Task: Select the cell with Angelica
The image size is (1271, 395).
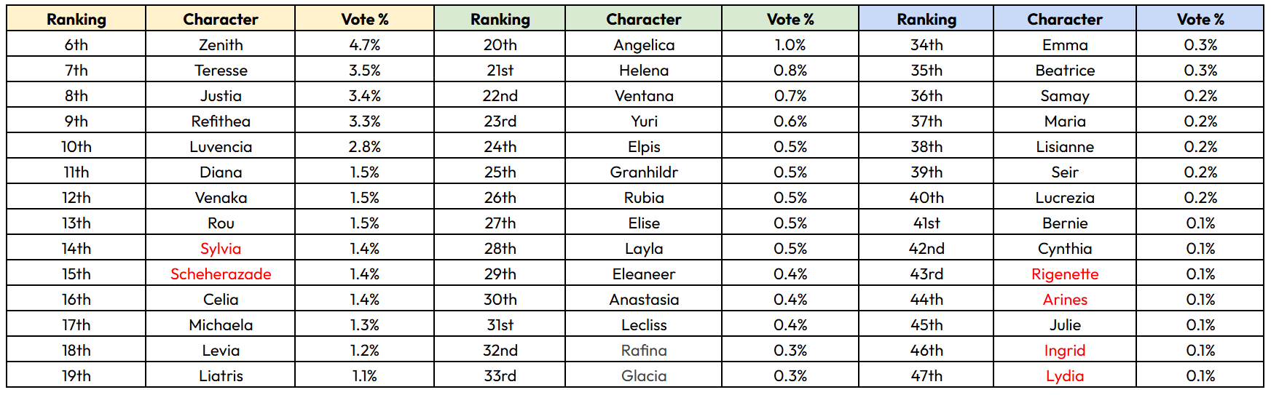Action: pyautogui.click(x=644, y=44)
